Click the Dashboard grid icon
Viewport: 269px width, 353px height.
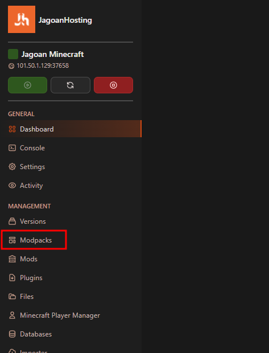click(x=12, y=129)
